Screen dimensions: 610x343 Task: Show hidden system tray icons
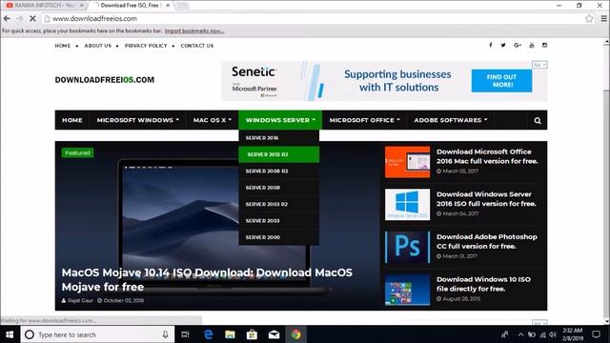click(x=520, y=334)
